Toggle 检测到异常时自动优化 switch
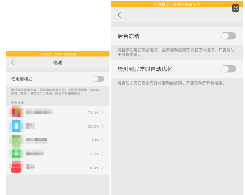 click(228, 69)
